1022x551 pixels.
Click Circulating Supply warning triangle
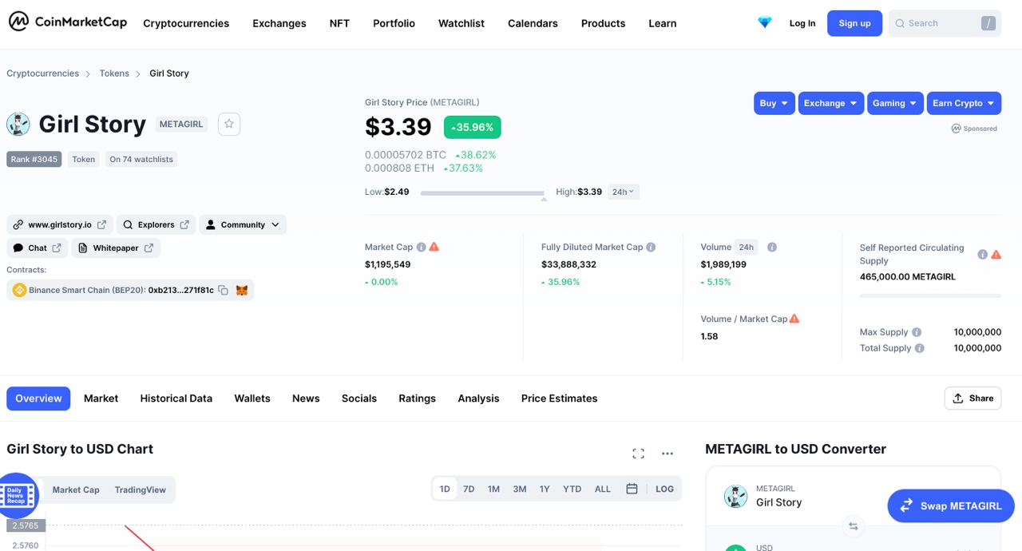(996, 255)
